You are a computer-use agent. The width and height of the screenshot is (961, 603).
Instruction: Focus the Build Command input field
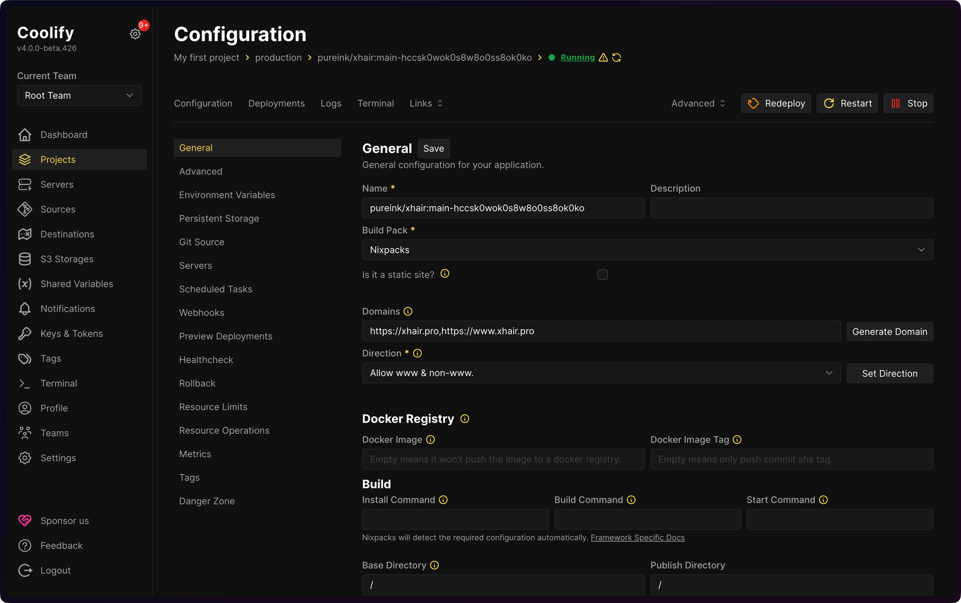(x=648, y=519)
